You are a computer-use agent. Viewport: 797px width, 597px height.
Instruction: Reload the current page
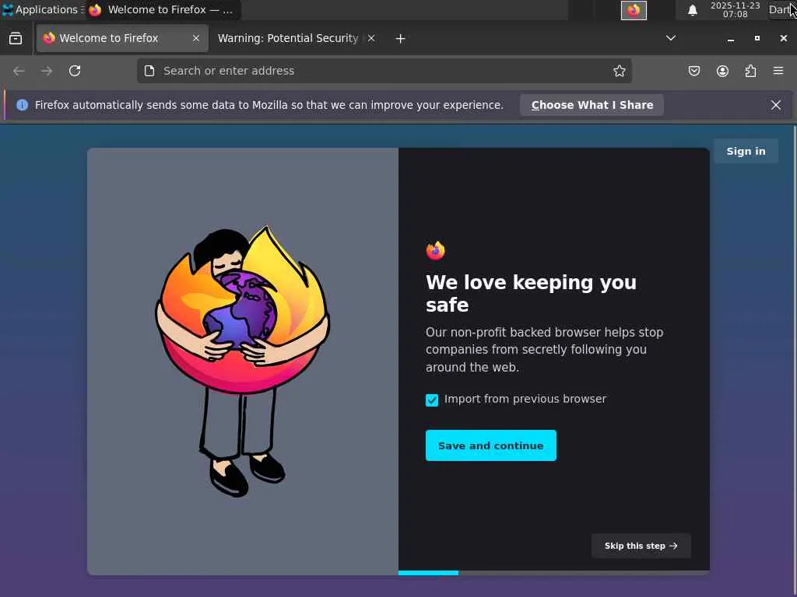pos(75,71)
